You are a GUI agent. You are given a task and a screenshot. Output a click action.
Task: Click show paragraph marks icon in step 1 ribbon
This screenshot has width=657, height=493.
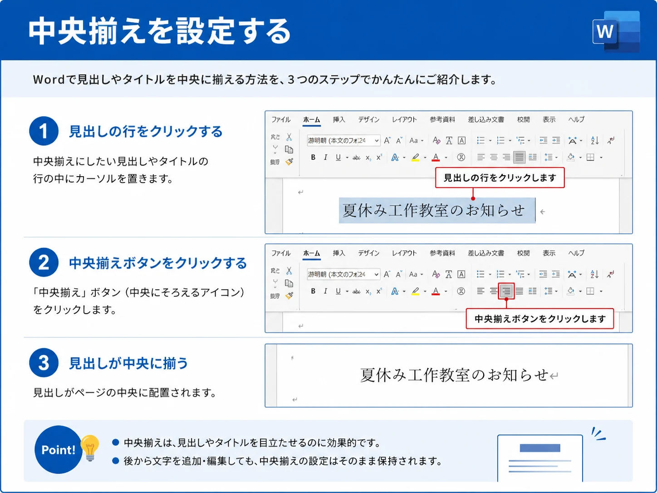[x=611, y=141]
